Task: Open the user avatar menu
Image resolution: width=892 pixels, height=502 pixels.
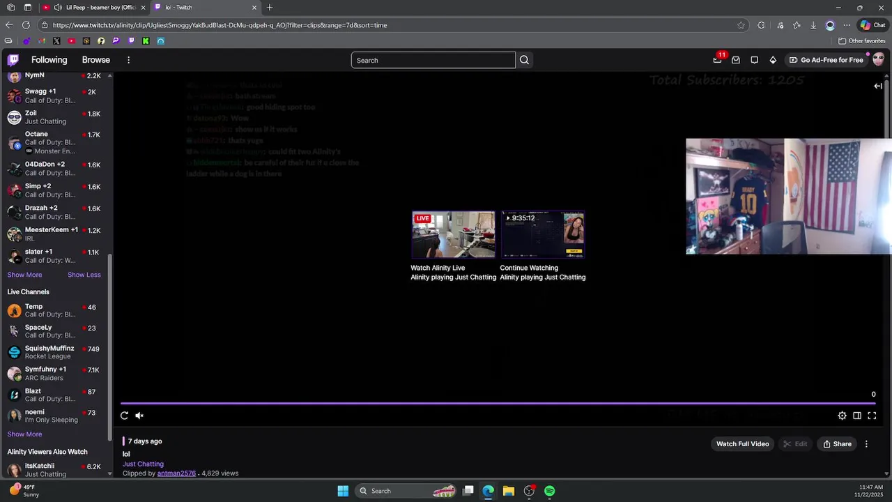Action: (x=878, y=60)
